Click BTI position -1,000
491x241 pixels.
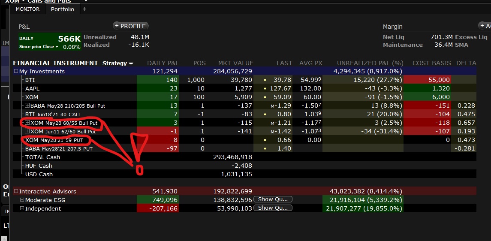point(194,80)
